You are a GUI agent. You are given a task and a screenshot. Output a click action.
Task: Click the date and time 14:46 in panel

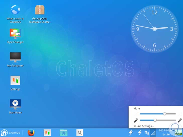pyautogui.click(x=166, y=132)
